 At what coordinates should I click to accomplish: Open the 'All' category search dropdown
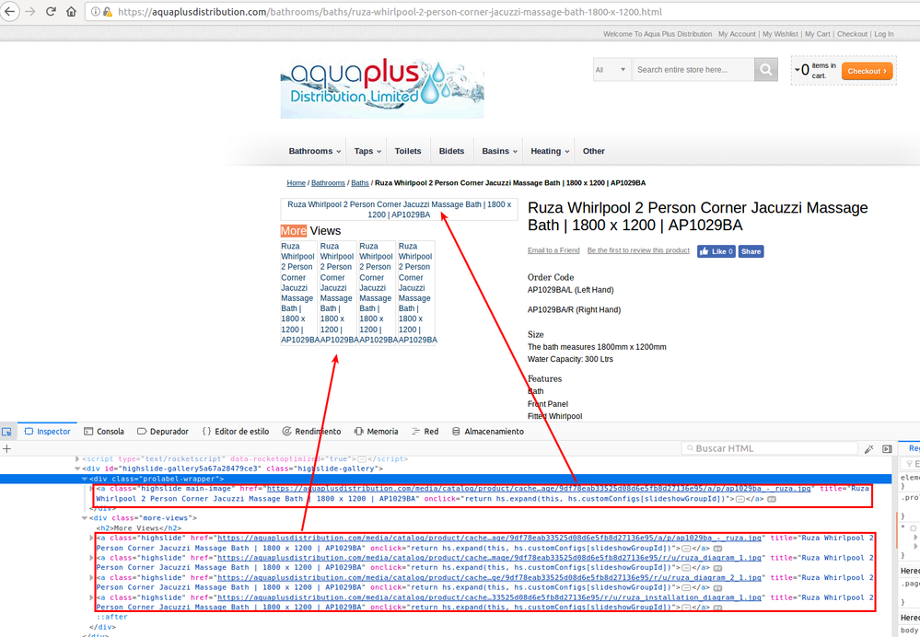tap(611, 70)
